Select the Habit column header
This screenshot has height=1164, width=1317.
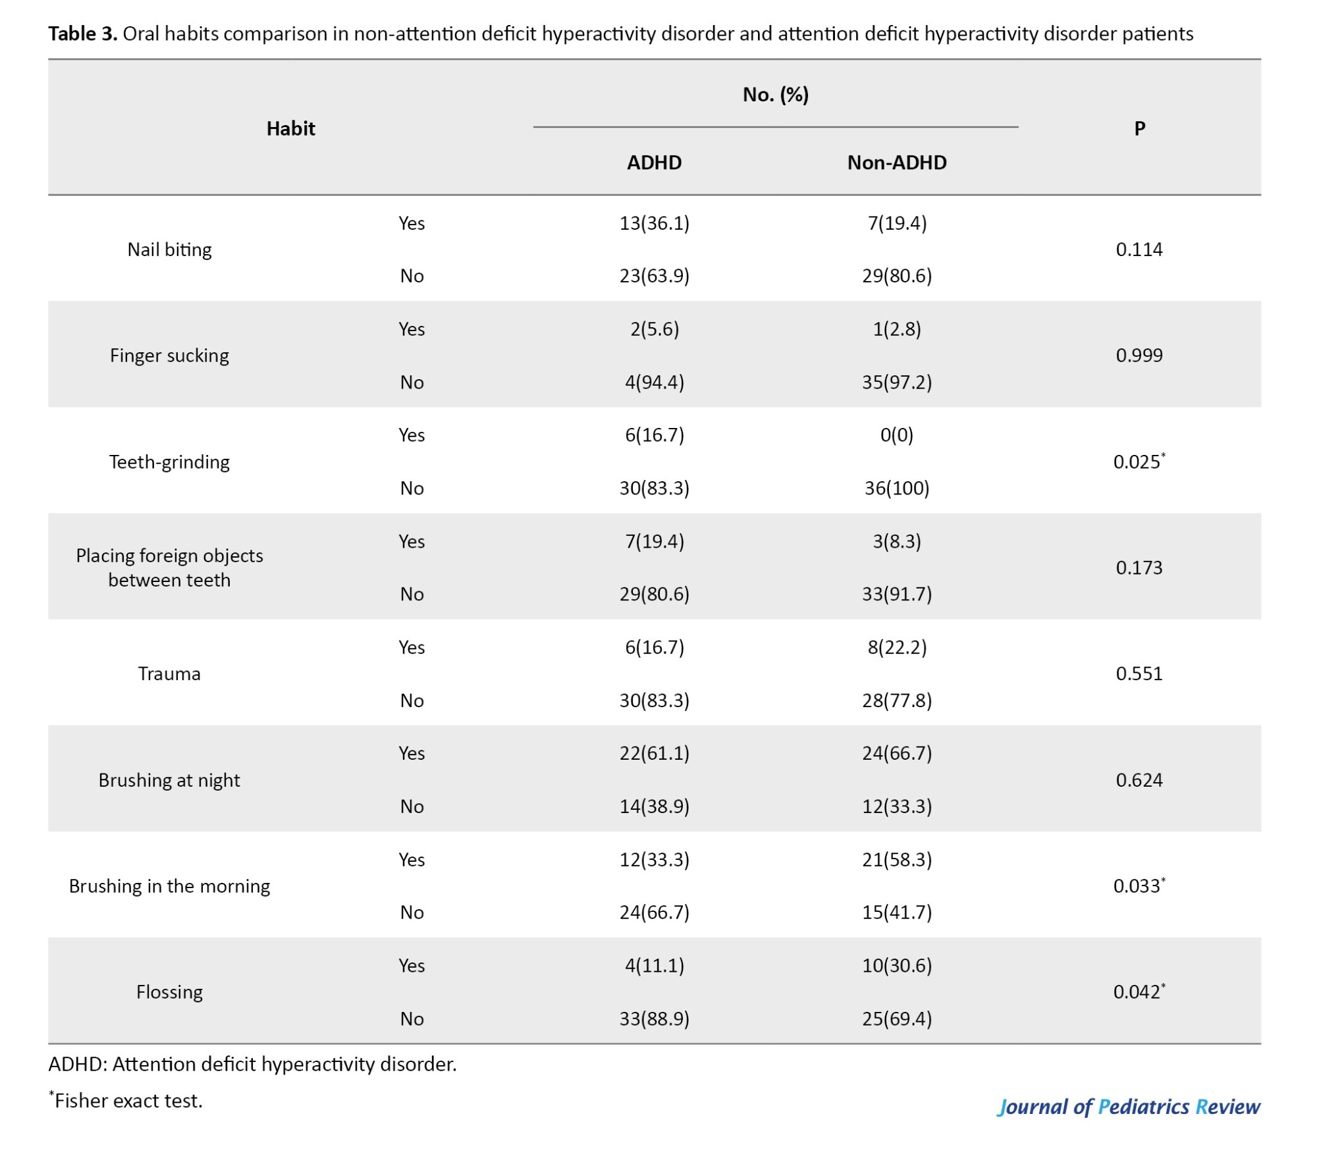(290, 128)
